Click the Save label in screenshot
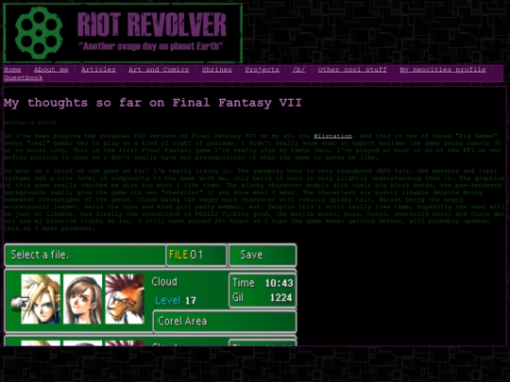 pos(251,255)
